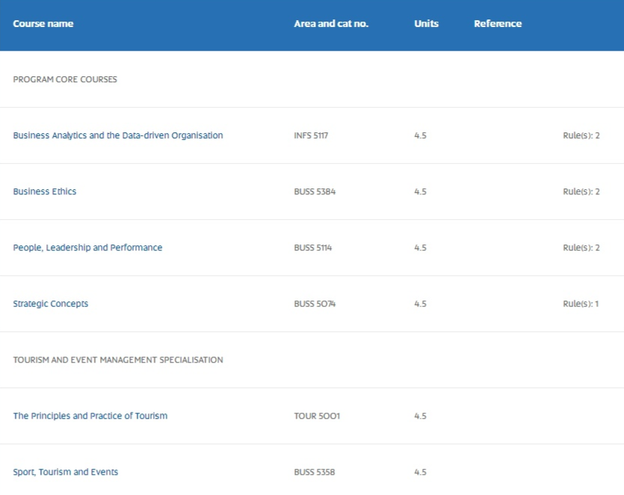Go to the Strategic Concepts course page
This screenshot has height=495, width=624.
51,304
